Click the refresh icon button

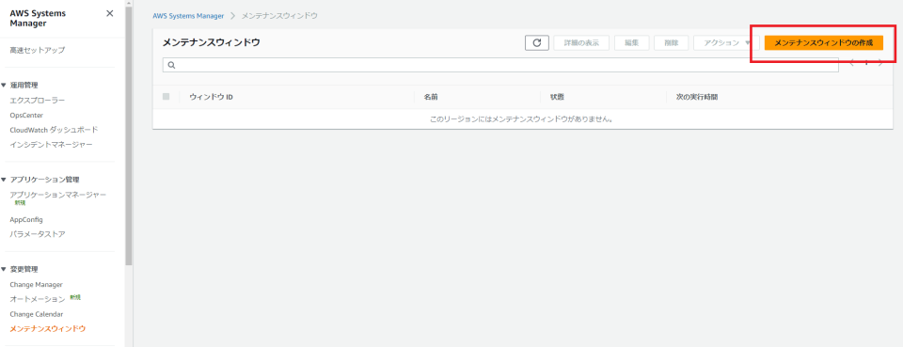(x=537, y=43)
